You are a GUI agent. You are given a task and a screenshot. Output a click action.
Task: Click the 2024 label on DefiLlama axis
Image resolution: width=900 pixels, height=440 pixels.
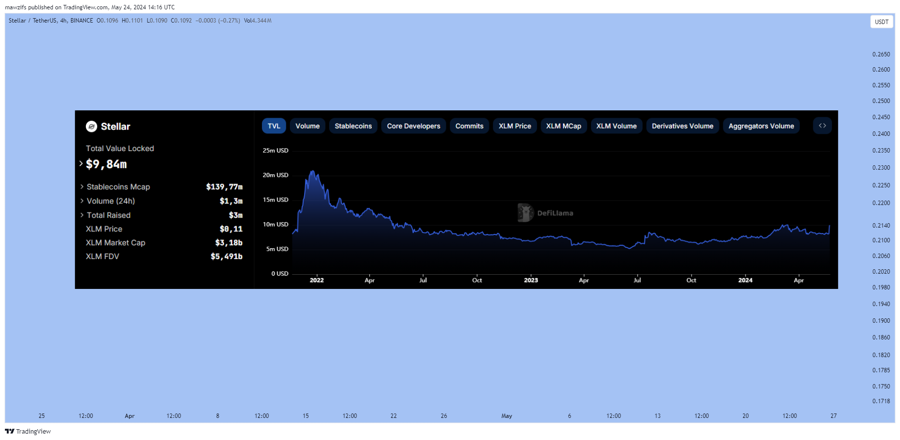[745, 280]
